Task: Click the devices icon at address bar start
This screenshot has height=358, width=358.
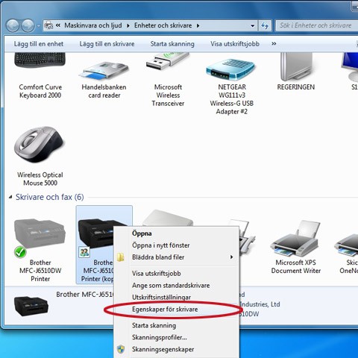Action: (x=49, y=25)
